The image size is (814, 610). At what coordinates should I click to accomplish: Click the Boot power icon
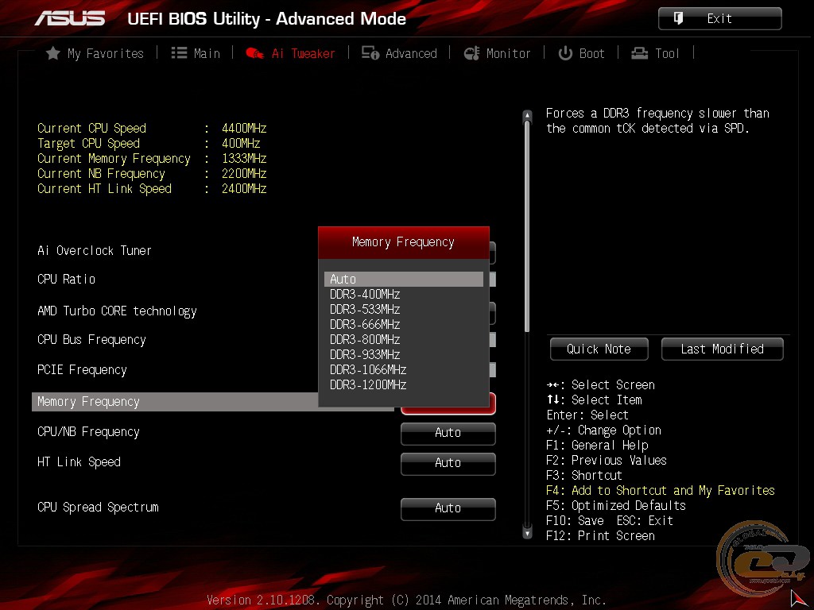click(565, 53)
